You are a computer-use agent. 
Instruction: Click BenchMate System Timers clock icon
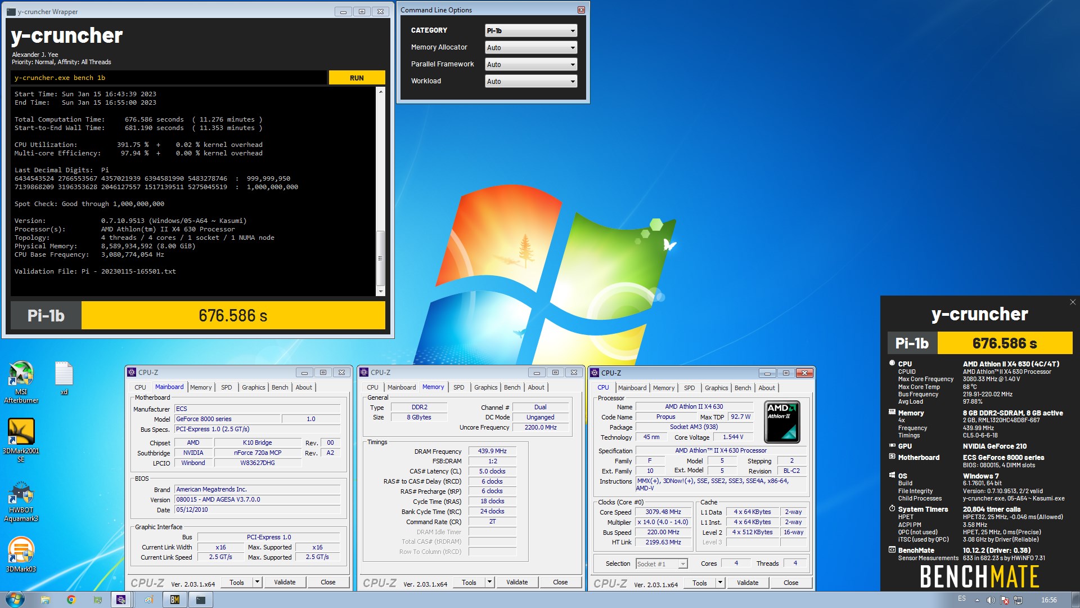point(892,509)
